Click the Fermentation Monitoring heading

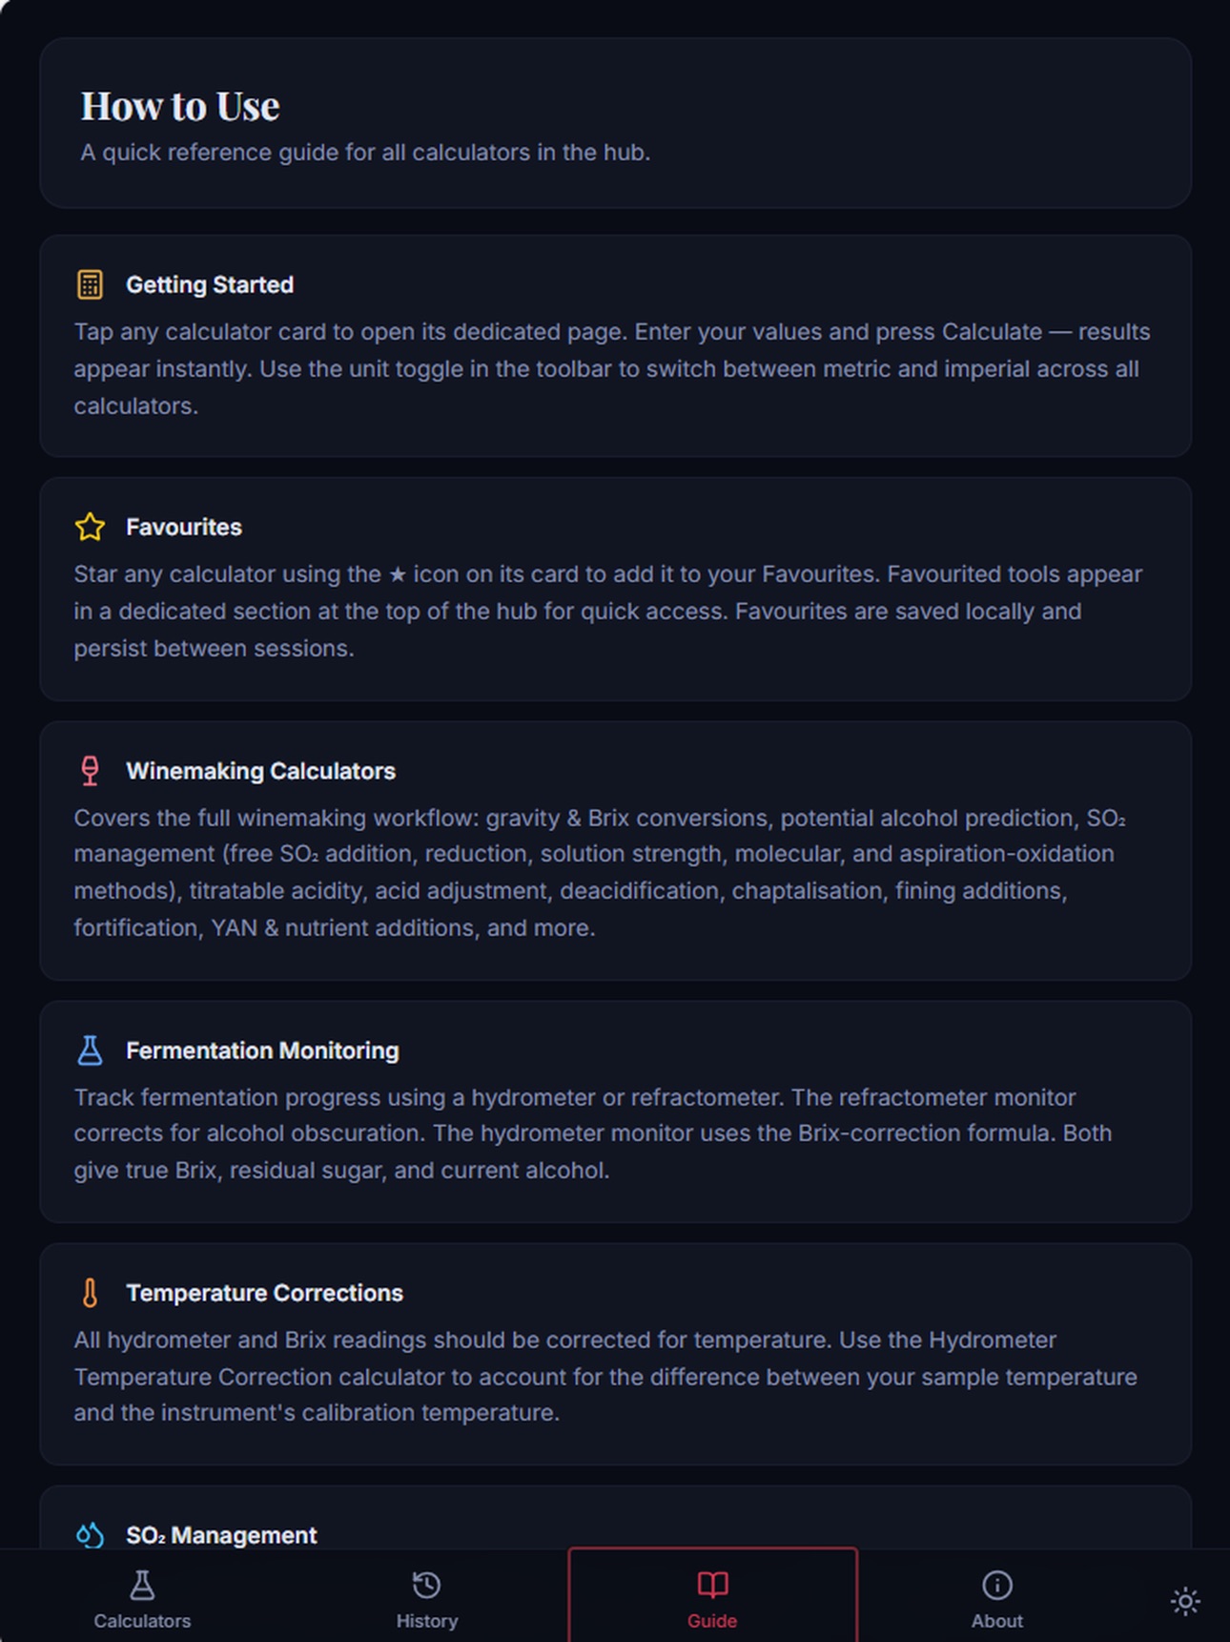263,1050
